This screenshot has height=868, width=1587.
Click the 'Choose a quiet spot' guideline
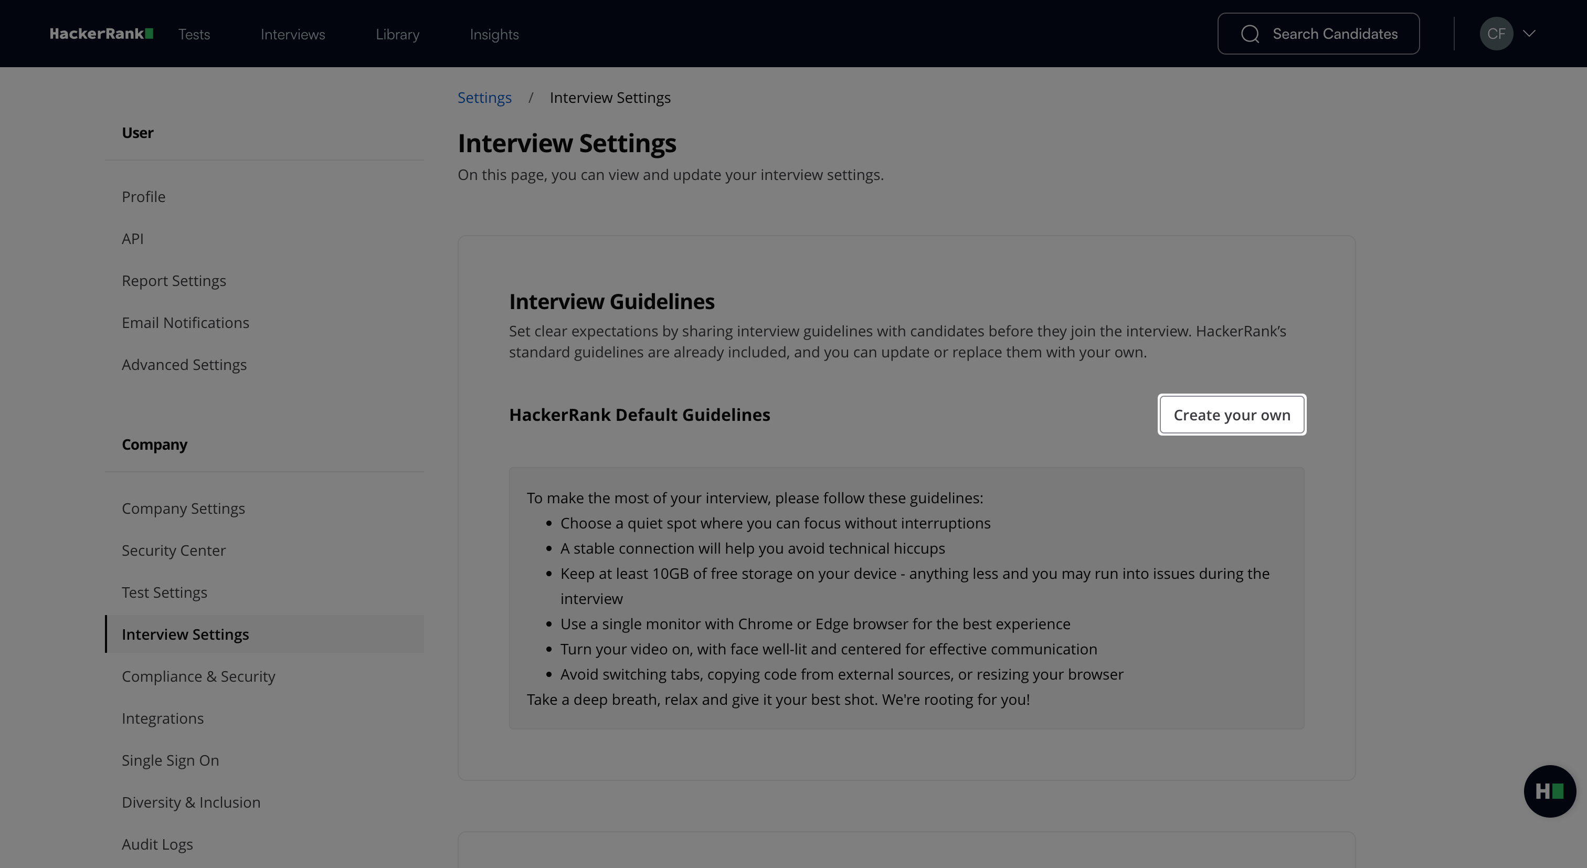pyautogui.click(x=775, y=523)
